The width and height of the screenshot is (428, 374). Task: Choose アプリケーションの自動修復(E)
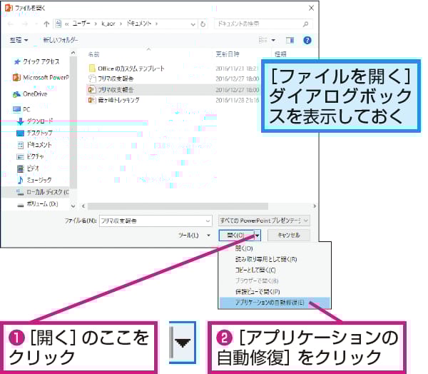pos(275,303)
